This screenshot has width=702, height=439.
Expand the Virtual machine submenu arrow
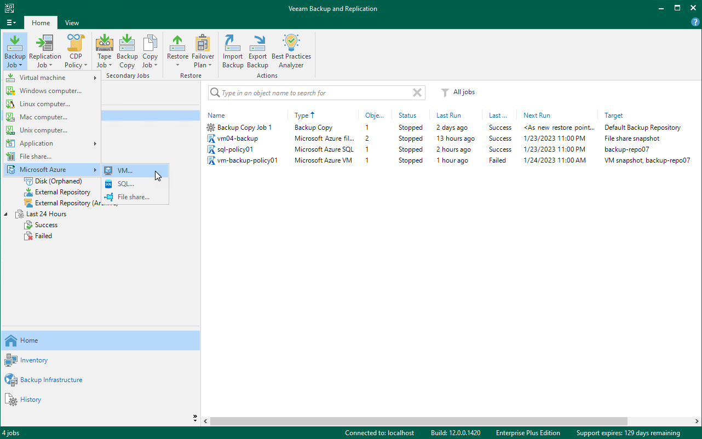point(95,78)
